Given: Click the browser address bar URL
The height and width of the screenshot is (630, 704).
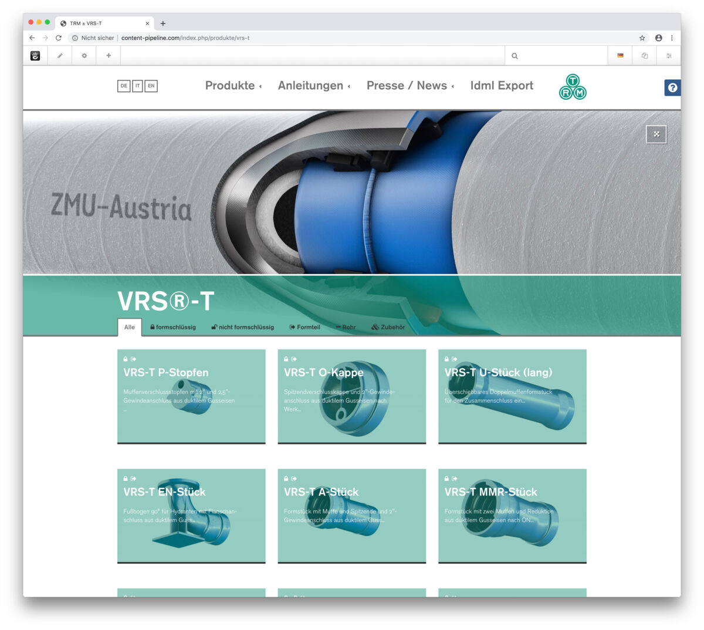Looking at the screenshot, I should (185, 38).
